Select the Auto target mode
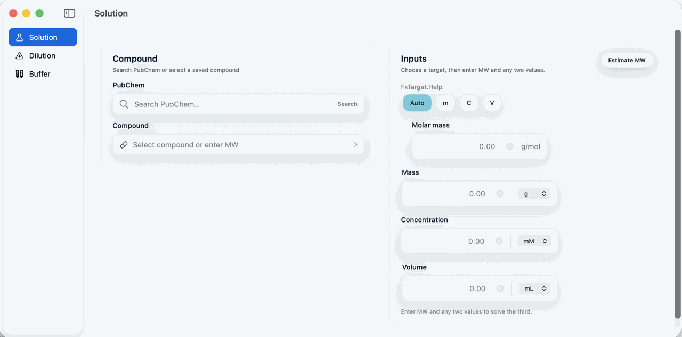This screenshot has width=682, height=337. tap(417, 103)
